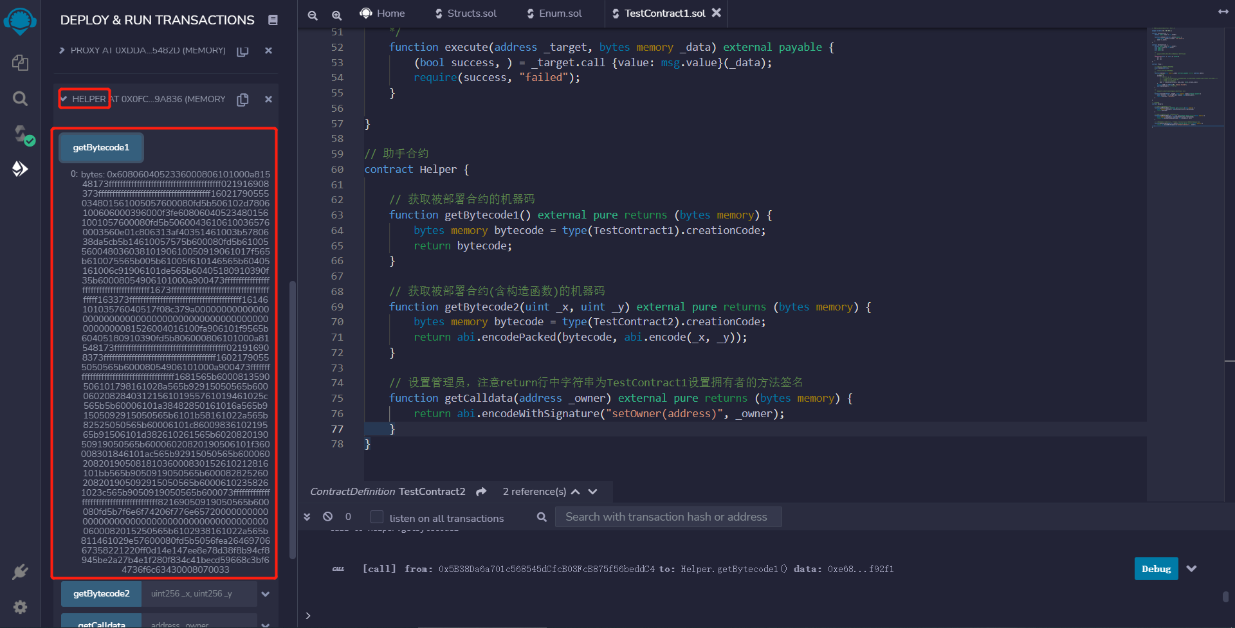Open the Plugin manager plug icon
The image size is (1235, 628).
pos(20,571)
